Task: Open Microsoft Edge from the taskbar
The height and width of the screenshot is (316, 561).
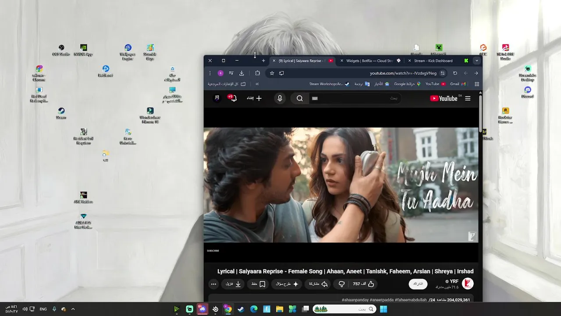Action: pyautogui.click(x=253, y=309)
